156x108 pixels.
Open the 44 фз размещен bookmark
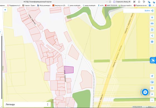point(44,5)
